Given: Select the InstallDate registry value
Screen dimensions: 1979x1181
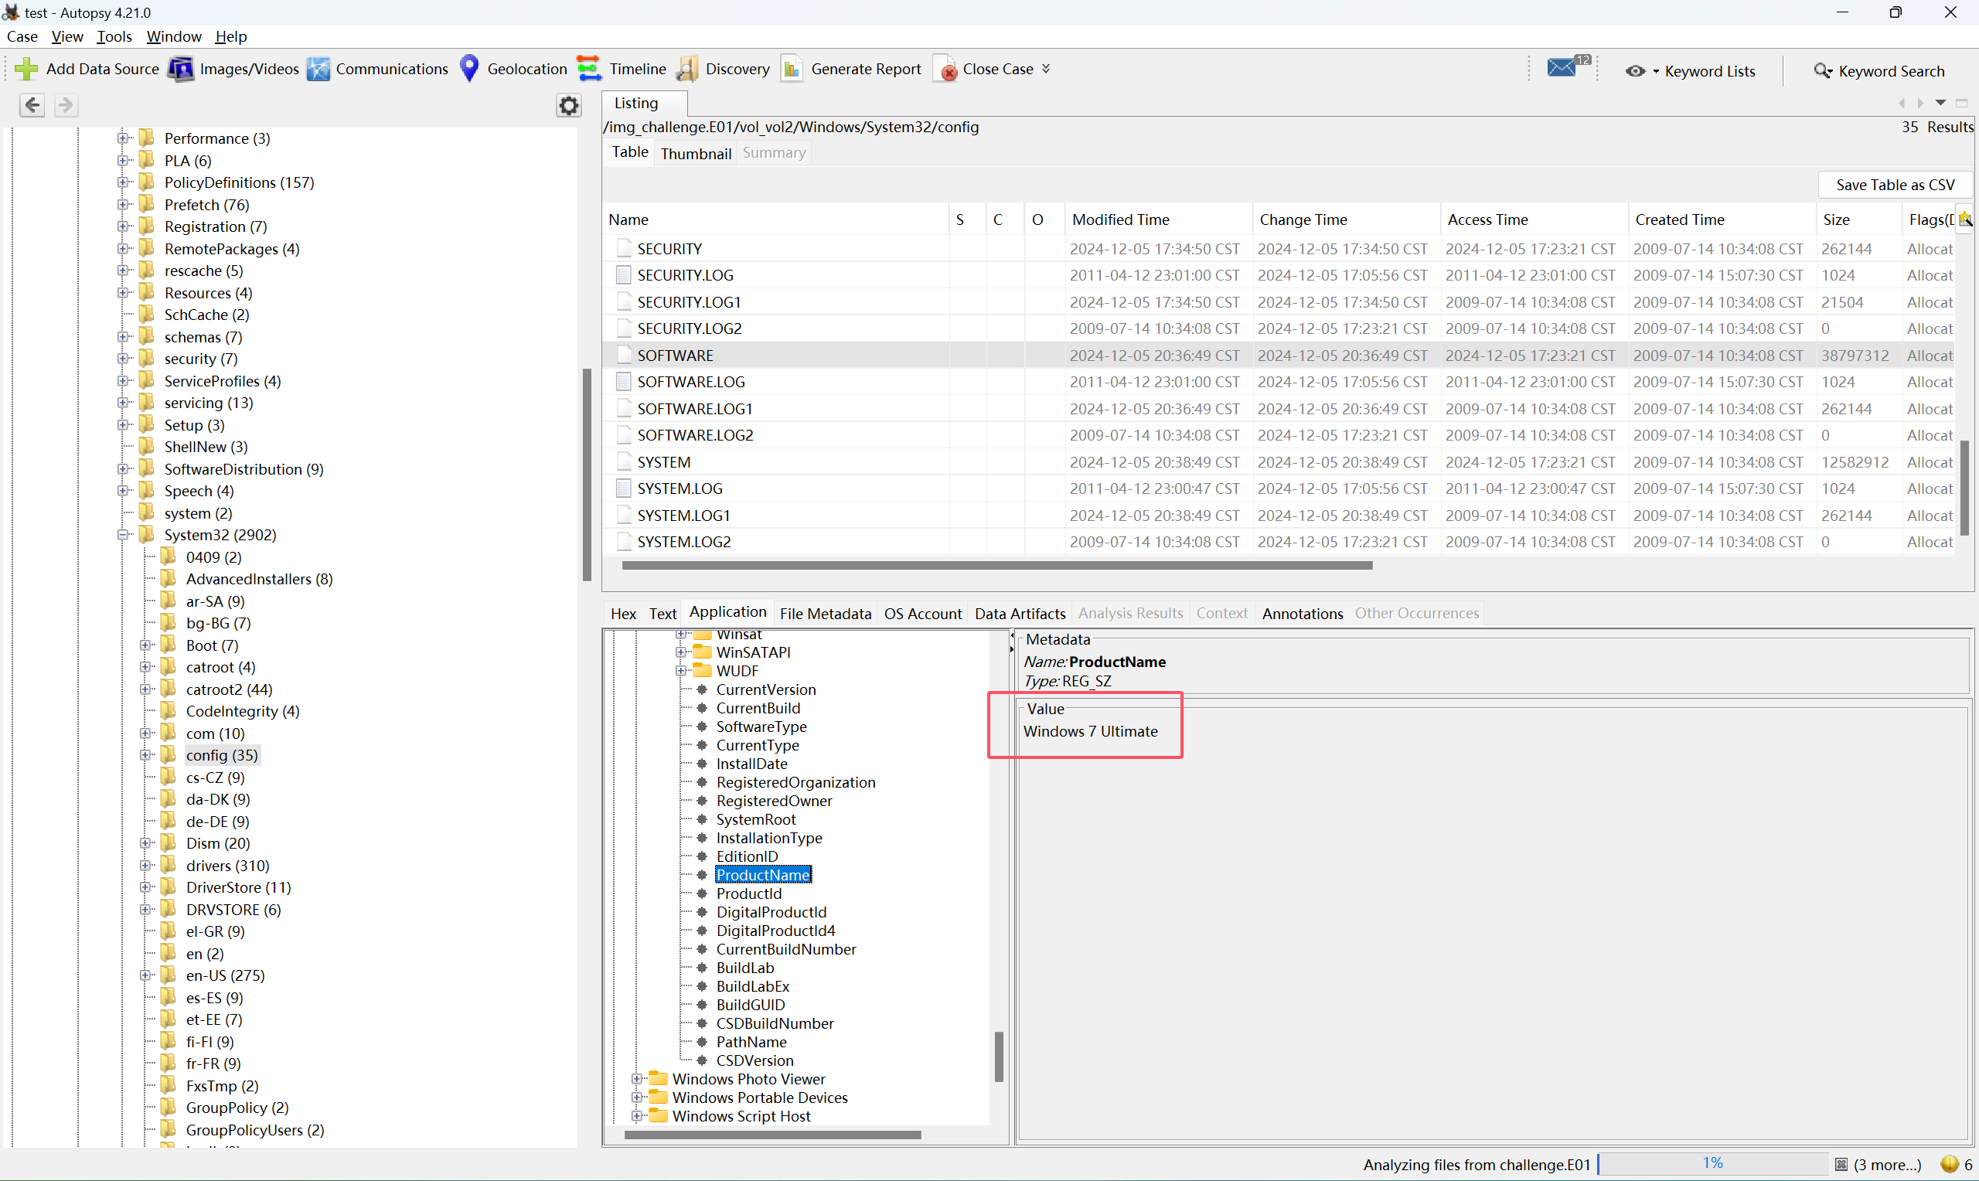Looking at the screenshot, I should 751,763.
